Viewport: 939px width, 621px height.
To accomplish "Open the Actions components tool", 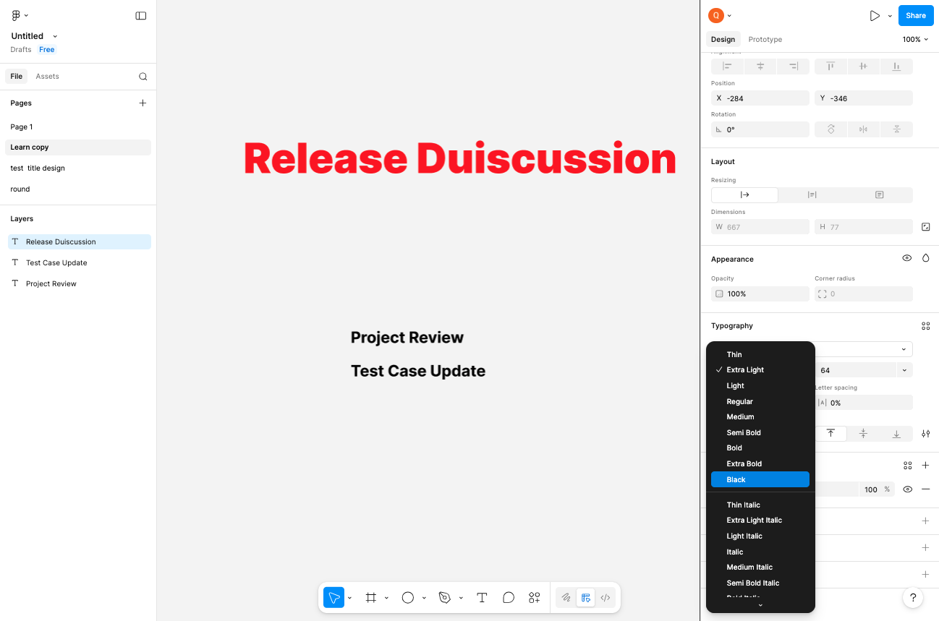I will click(x=535, y=598).
